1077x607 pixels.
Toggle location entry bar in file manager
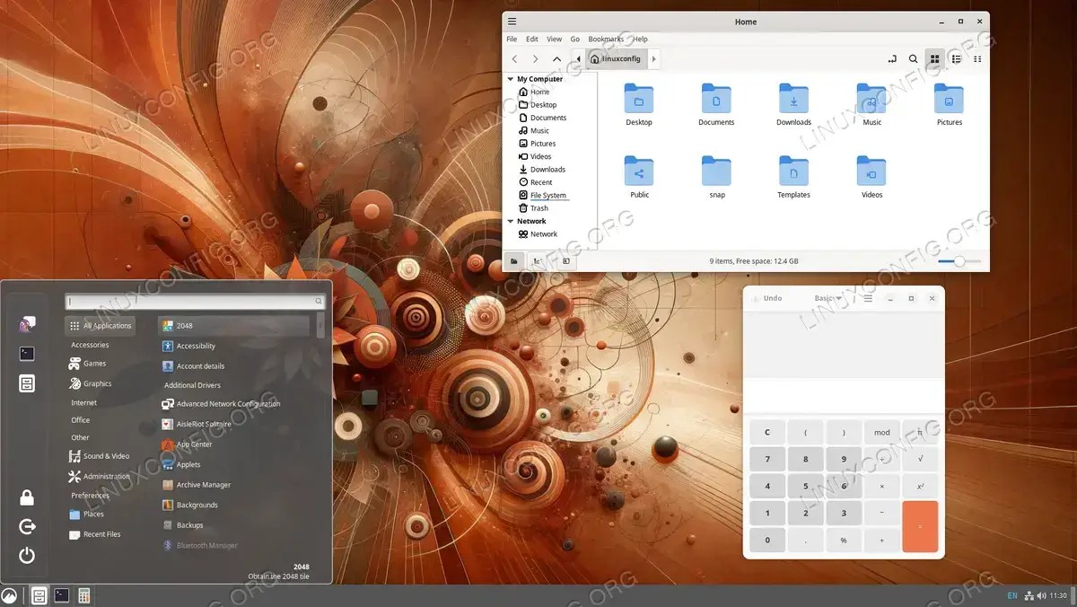click(x=892, y=58)
